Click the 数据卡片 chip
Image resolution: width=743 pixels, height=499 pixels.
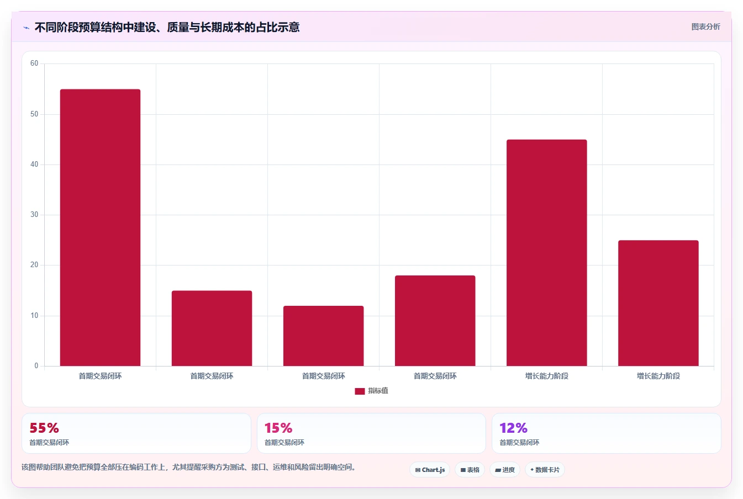[545, 470]
